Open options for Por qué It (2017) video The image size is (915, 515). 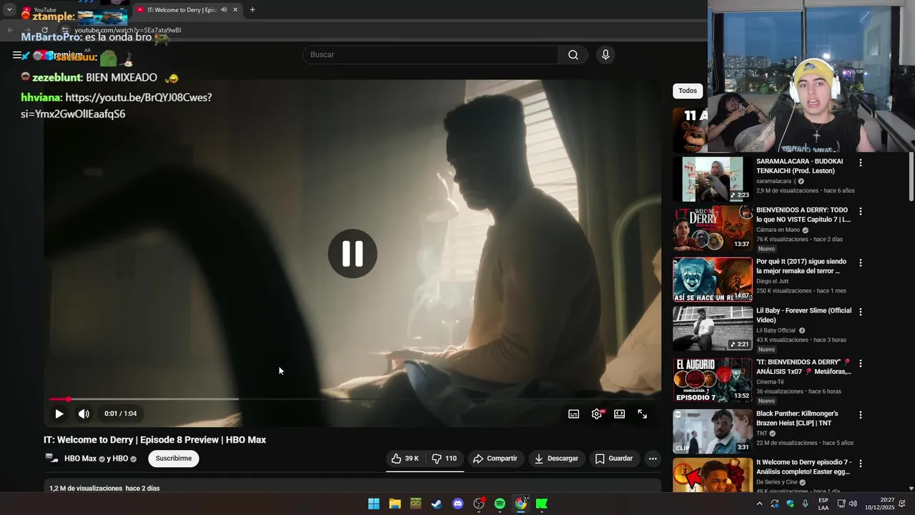pyautogui.click(x=861, y=263)
